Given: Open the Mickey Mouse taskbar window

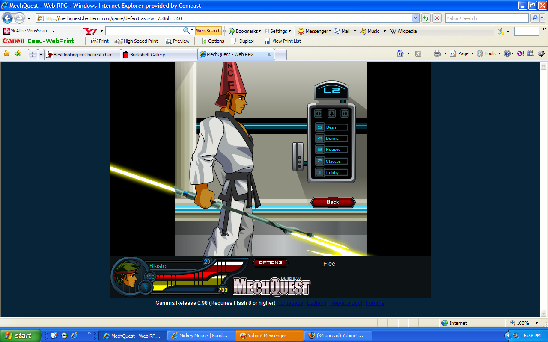Looking at the screenshot, I should point(201,336).
